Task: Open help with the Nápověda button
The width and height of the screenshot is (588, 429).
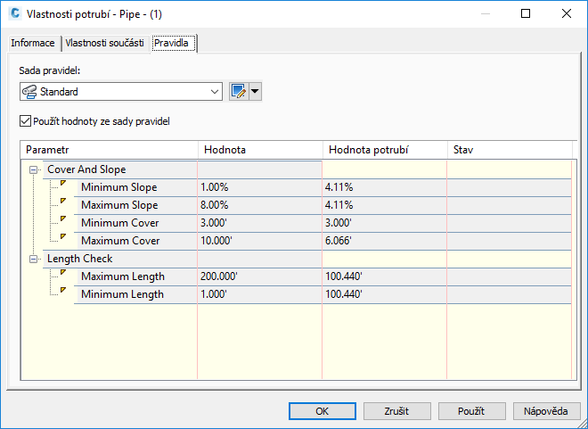Action: (547, 411)
